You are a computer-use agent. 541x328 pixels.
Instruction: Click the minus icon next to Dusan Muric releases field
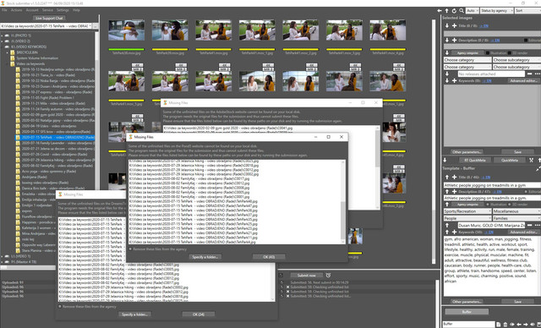[x=530, y=225]
